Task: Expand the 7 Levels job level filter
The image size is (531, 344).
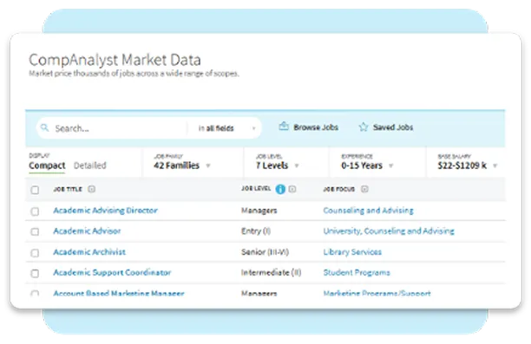Action: pos(278,166)
